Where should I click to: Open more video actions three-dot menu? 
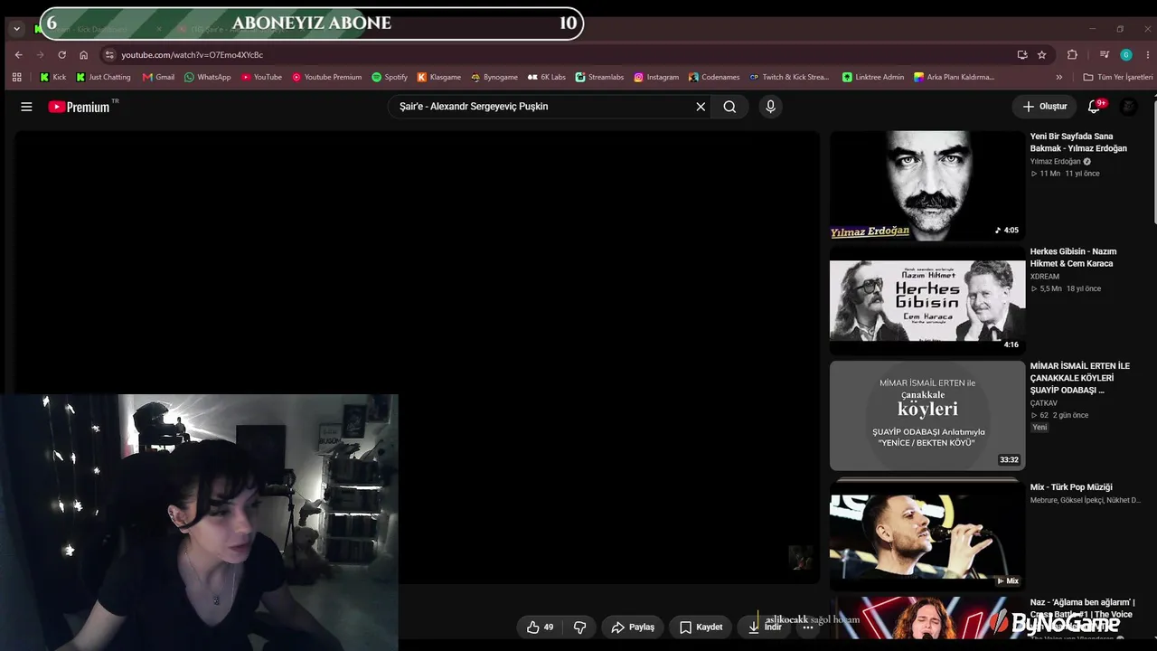[808, 627]
